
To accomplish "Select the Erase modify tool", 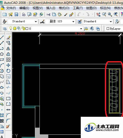I will tap(8, 37).
